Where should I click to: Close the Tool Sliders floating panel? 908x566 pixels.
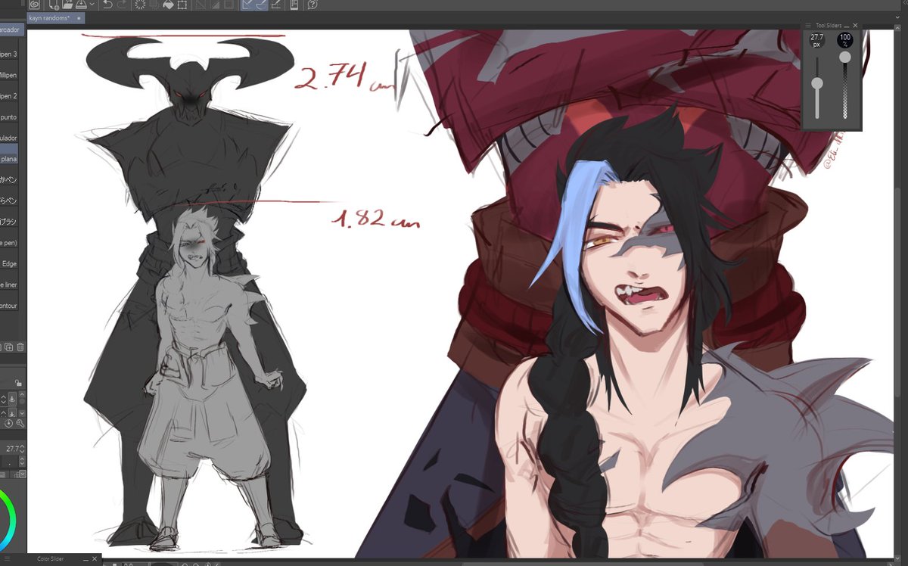[x=855, y=25]
